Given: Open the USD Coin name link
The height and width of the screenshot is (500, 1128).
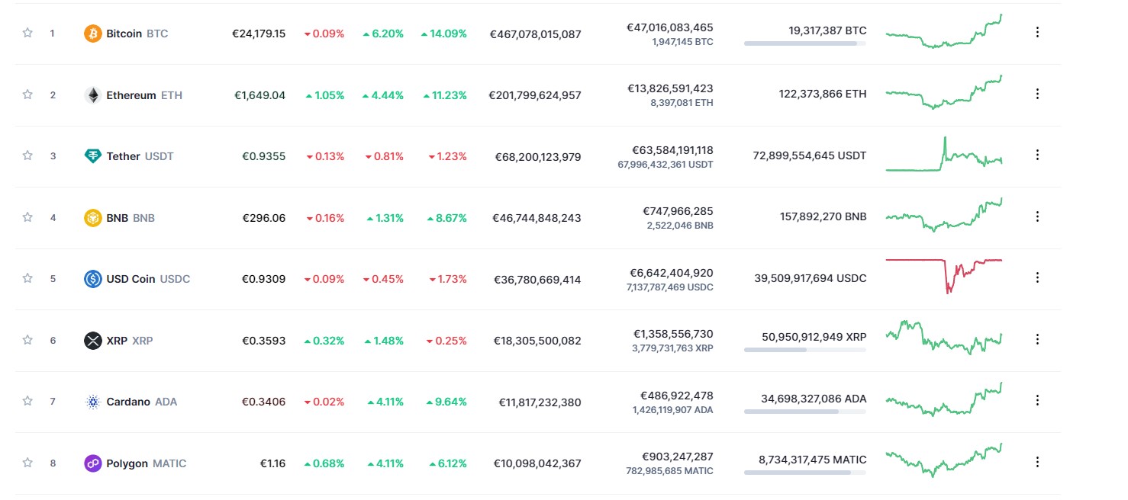Looking at the screenshot, I should (x=131, y=279).
